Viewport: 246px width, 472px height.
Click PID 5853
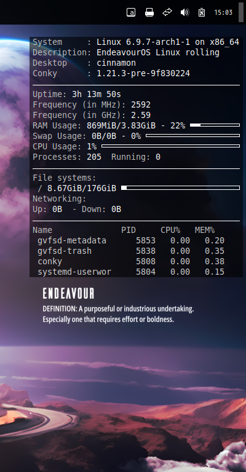(x=146, y=240)
